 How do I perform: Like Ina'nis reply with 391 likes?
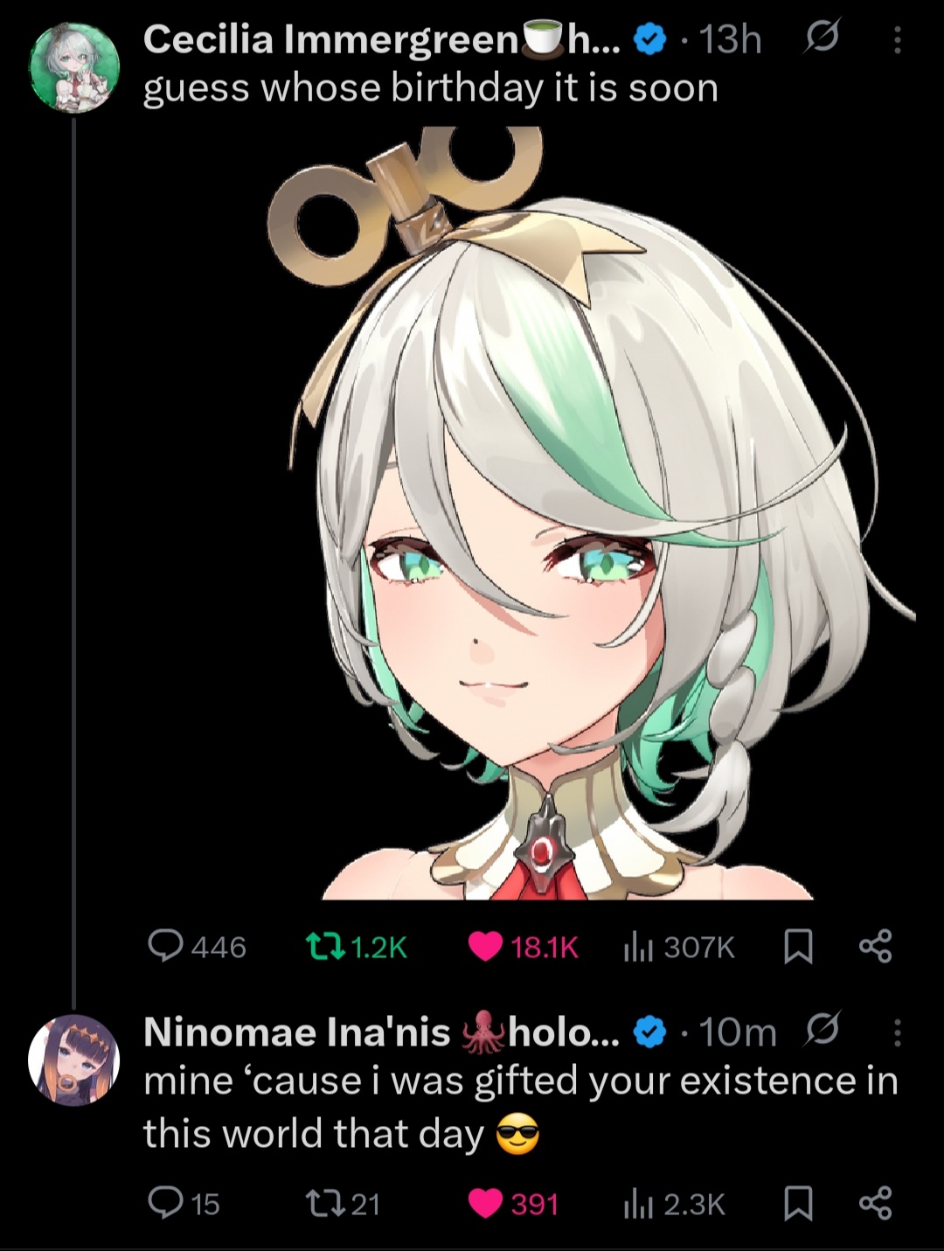coord(485,1204)
